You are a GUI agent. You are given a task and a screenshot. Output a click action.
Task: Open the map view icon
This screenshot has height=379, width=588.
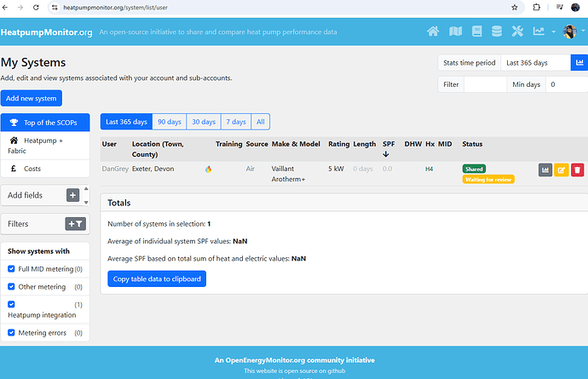point(455,32)
